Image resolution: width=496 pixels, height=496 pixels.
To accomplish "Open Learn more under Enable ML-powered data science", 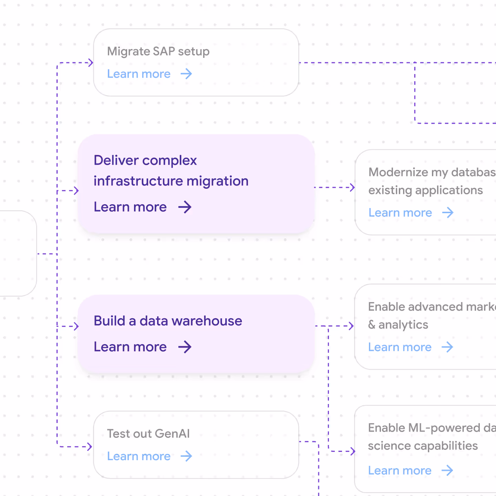I will 400,470.
